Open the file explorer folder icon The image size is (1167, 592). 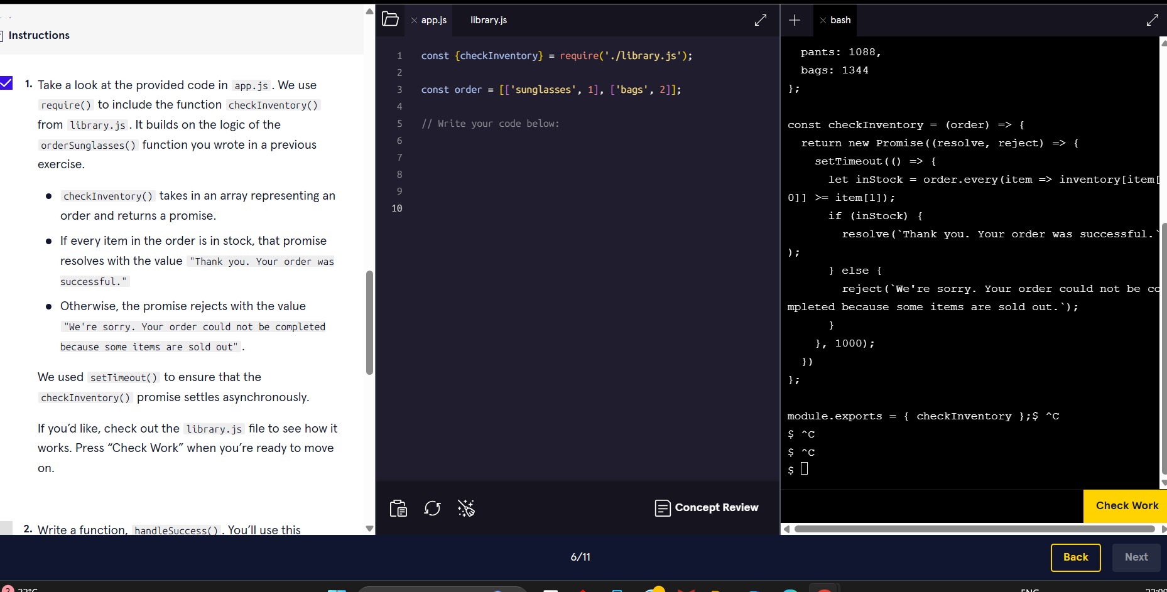390,19
